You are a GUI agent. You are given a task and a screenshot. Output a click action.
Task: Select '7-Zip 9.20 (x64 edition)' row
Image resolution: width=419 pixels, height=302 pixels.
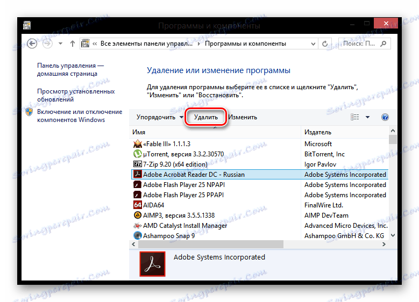[260, 164]
